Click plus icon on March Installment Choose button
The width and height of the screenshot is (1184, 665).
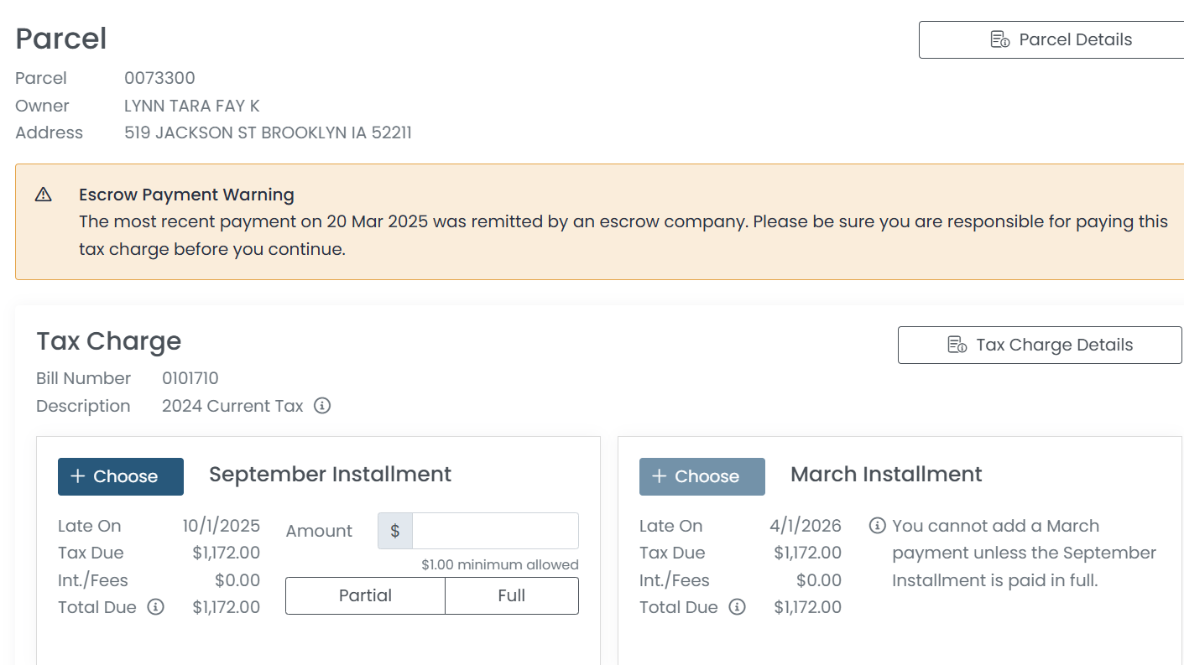(660, 476)
